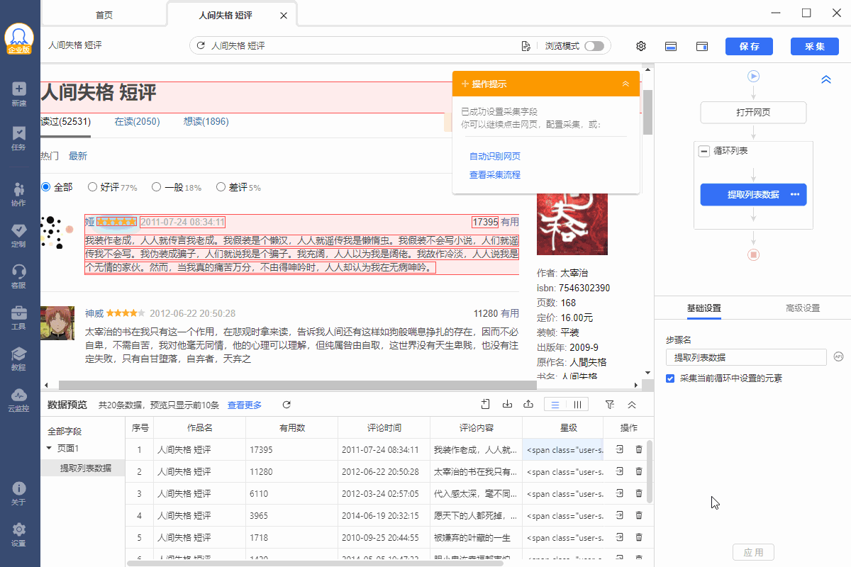
Task: Select the 好评 radio button
Action: (92, 187)
